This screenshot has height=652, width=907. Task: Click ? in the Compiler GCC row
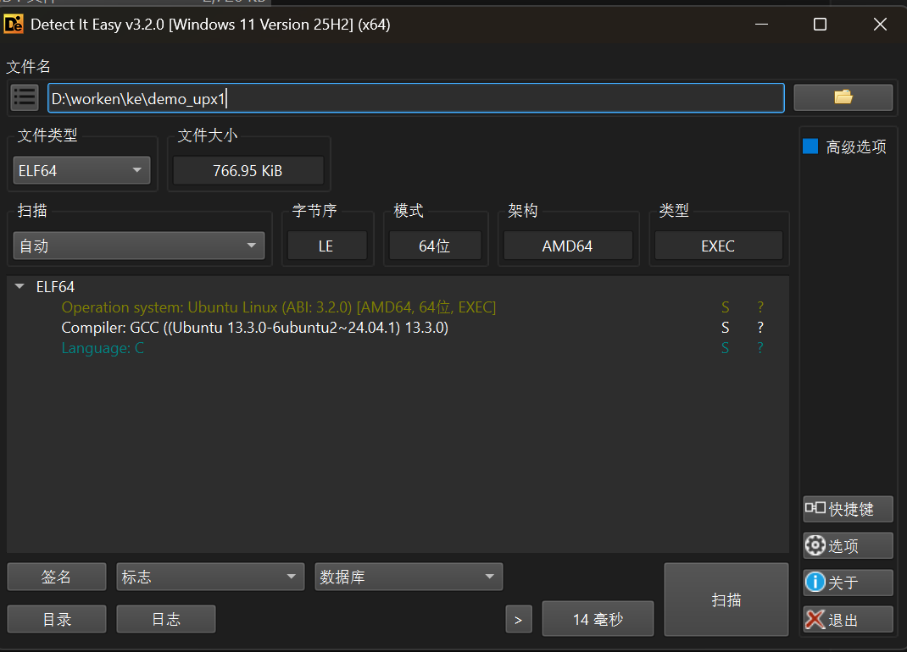pyautogui.click(x=760, y=328)
